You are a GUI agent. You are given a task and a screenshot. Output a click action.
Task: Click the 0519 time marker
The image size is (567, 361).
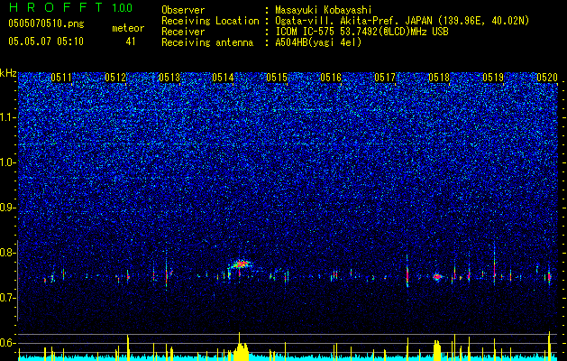[x=493, y=78]
